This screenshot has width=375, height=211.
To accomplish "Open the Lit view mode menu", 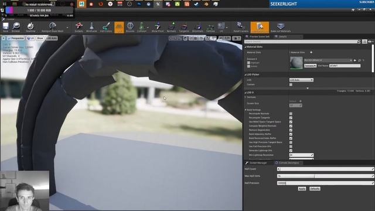I will 30,38.
